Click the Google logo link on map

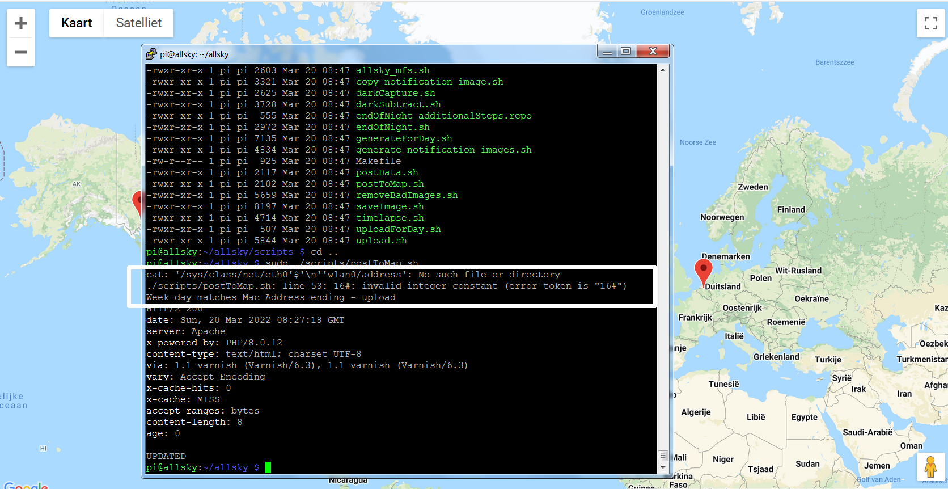tap(26, 486)
